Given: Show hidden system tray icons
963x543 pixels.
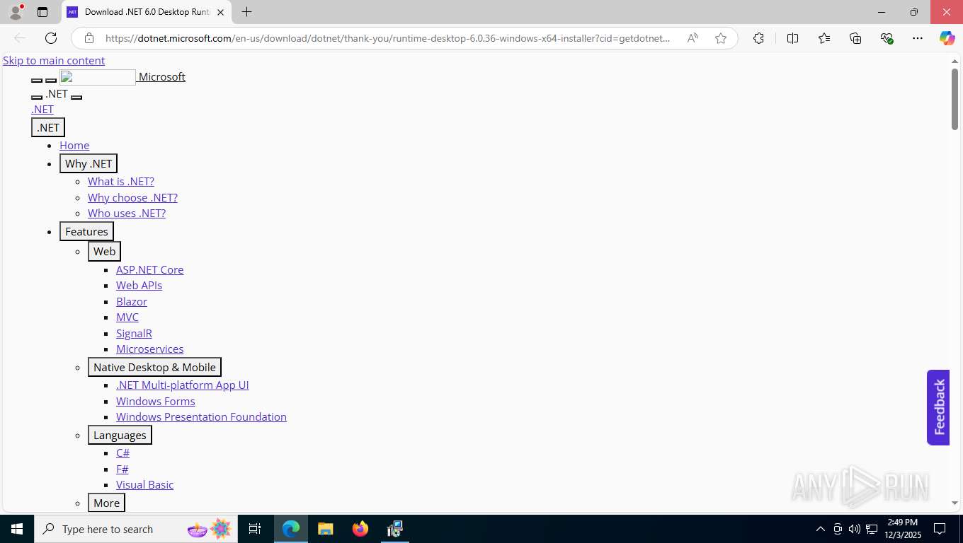Looking at the screenshot, I should click(821, 529).
